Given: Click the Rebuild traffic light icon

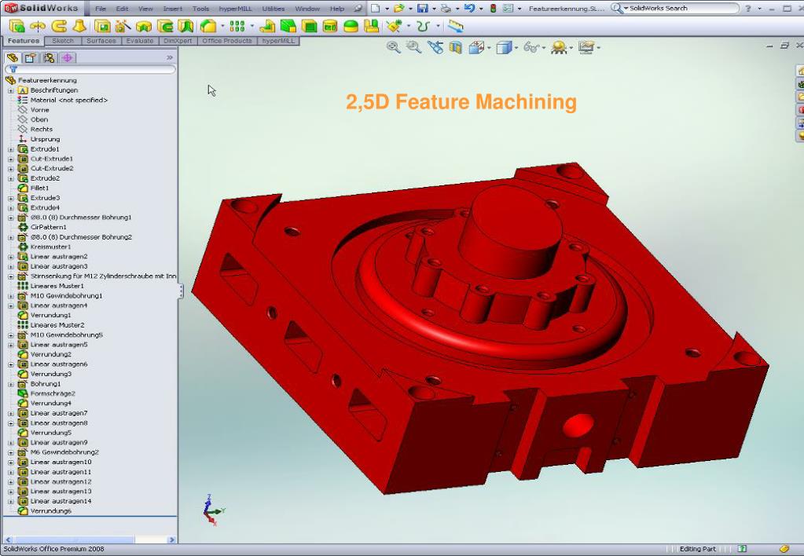Looking at the screenshot, I should [493, 8].
